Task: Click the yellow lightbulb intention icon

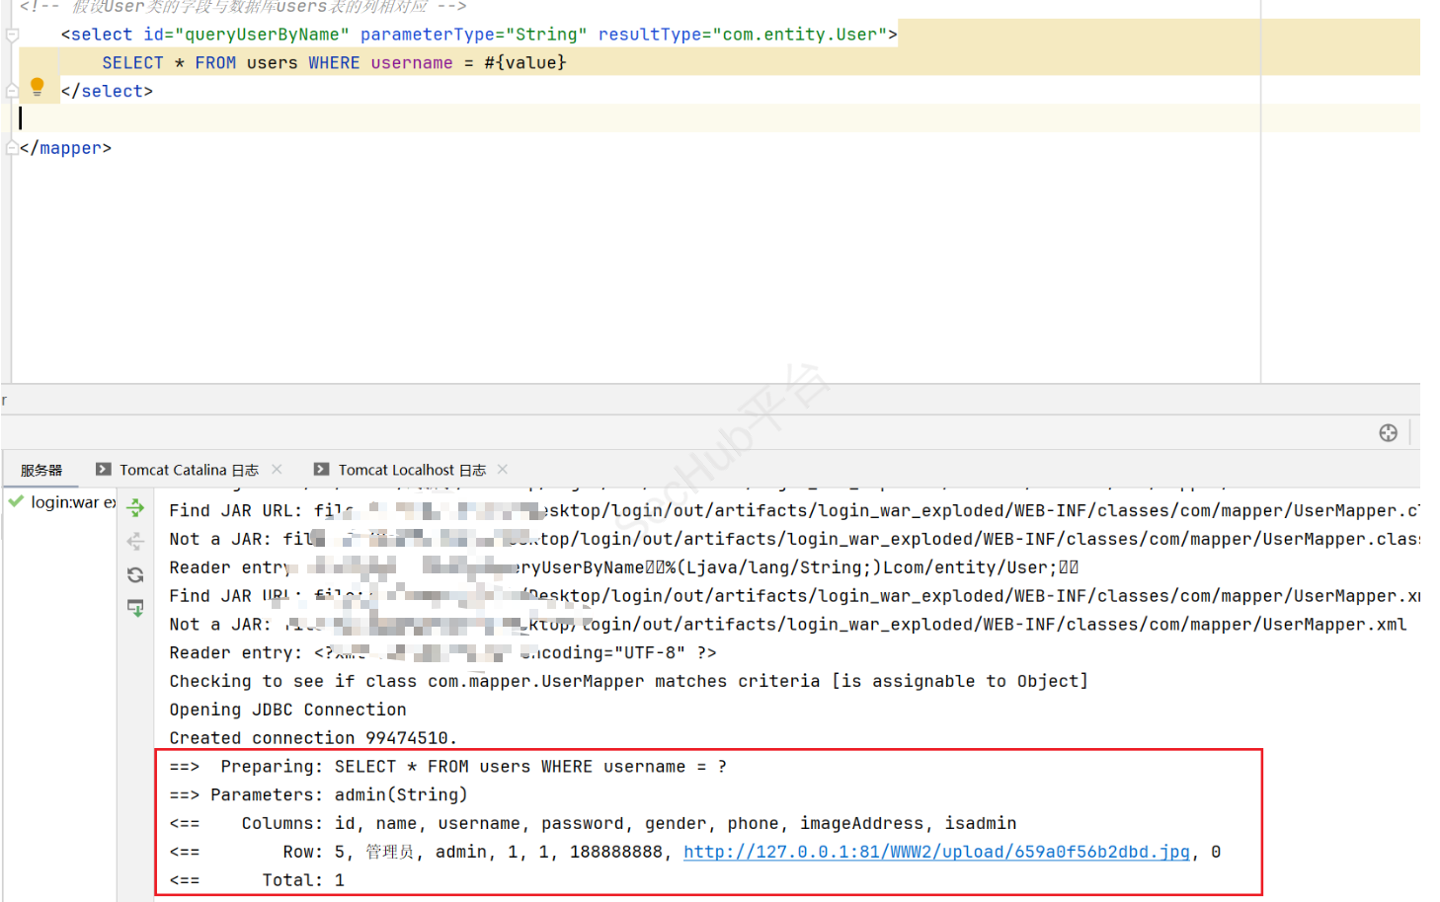Action: pyautogui.click(x=38, y=87)
